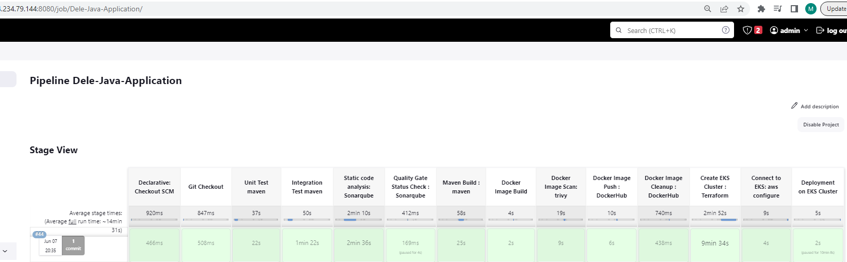Expand the admin dropdown chevron
Viewport: 847px width, 262px height.
coord(806,30)
